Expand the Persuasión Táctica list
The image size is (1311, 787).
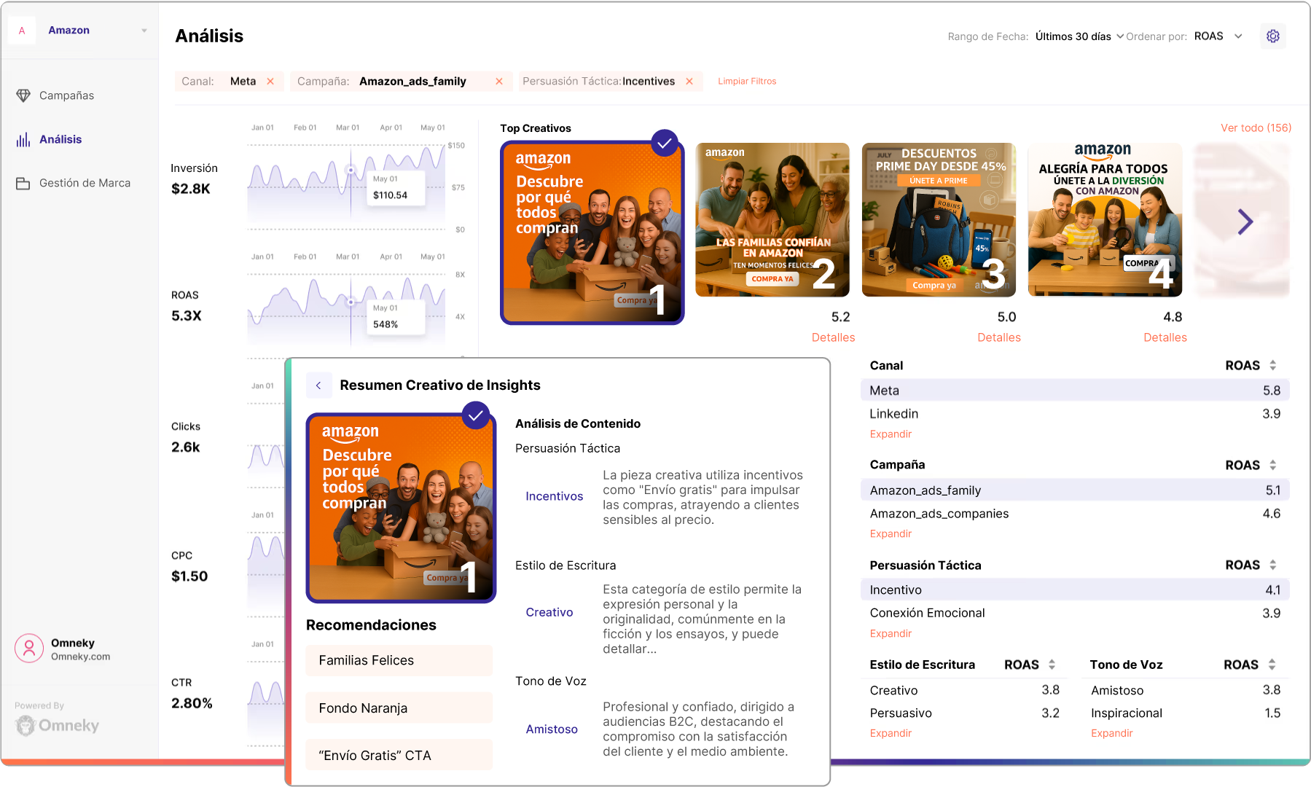pos(891,634)
